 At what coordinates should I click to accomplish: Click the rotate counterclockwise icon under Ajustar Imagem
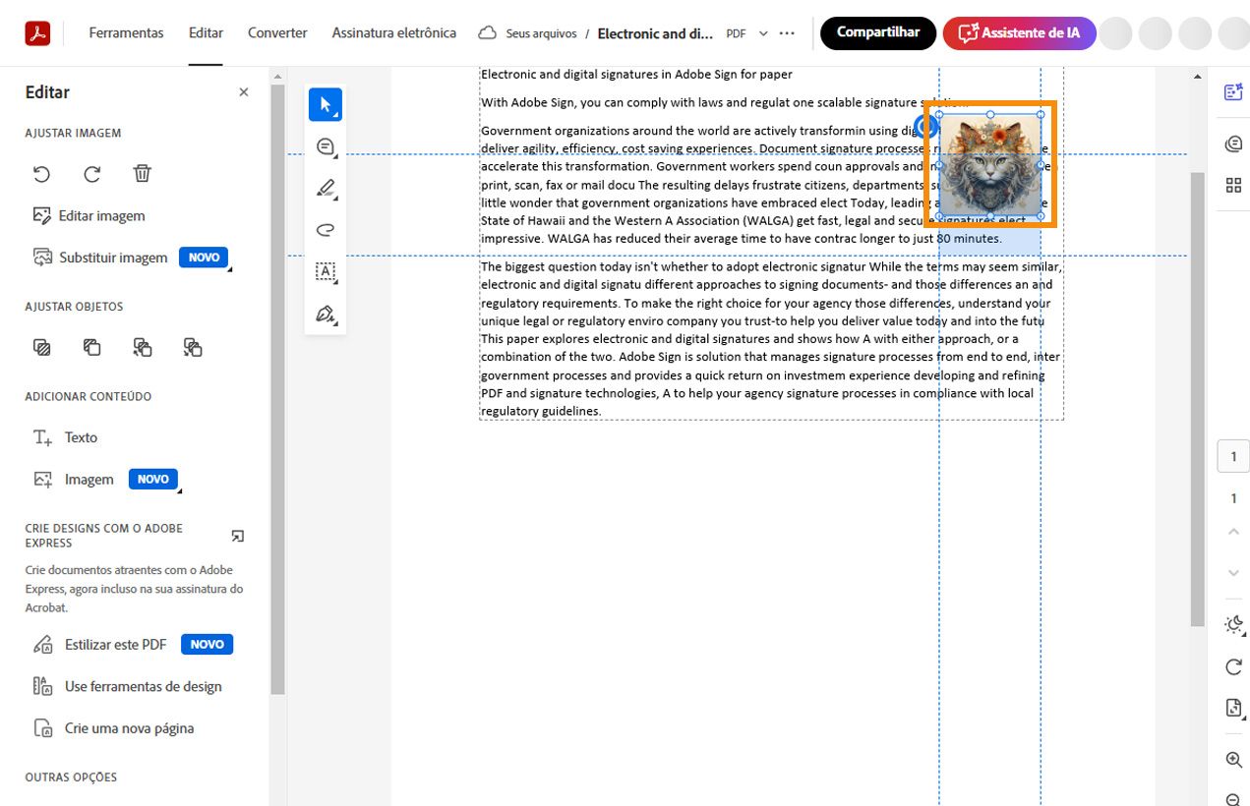(x=40, y=173)
